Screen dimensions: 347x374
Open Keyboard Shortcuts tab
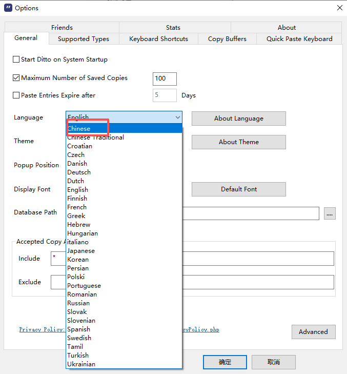click(x=158, y=38)
